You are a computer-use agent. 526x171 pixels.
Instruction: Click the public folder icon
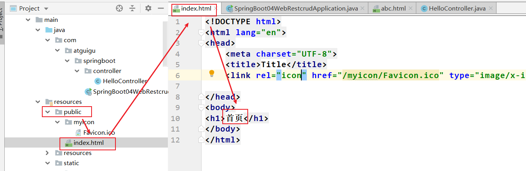pyautogui.click(x=59, y=112)
